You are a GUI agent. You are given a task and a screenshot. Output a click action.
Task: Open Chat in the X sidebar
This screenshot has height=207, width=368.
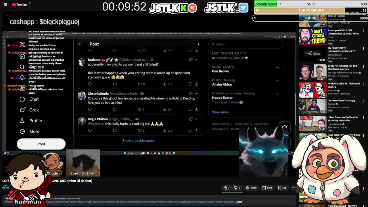click(29, 99)
